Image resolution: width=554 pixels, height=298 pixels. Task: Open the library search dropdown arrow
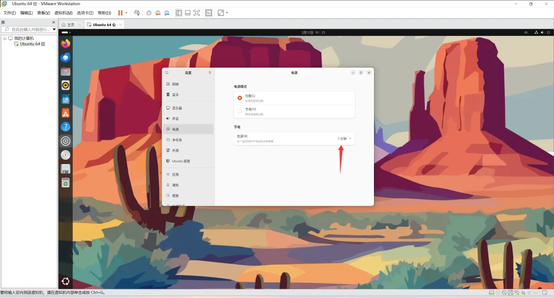[x=54, y=29]
